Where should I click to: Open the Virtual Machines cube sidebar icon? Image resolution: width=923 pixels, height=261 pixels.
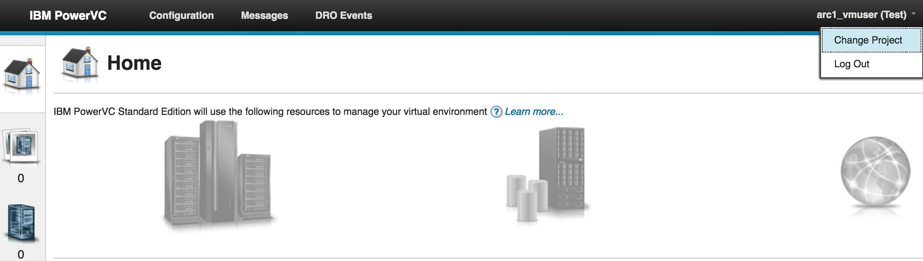[x=22, y=223]
